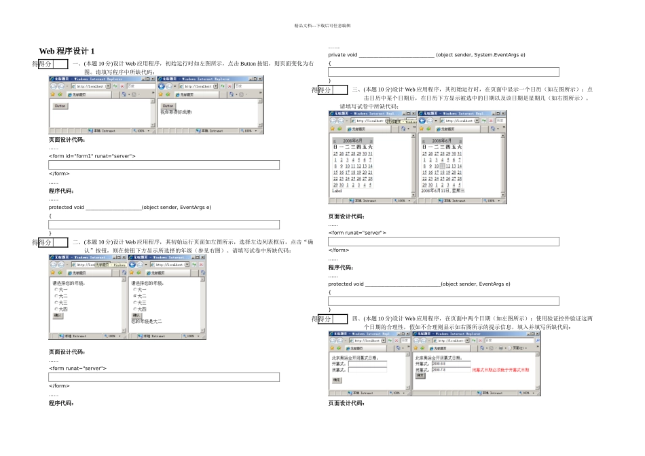
Task: Click next month arrow in question 3 left calendar
Action: (x=371, y=141)
